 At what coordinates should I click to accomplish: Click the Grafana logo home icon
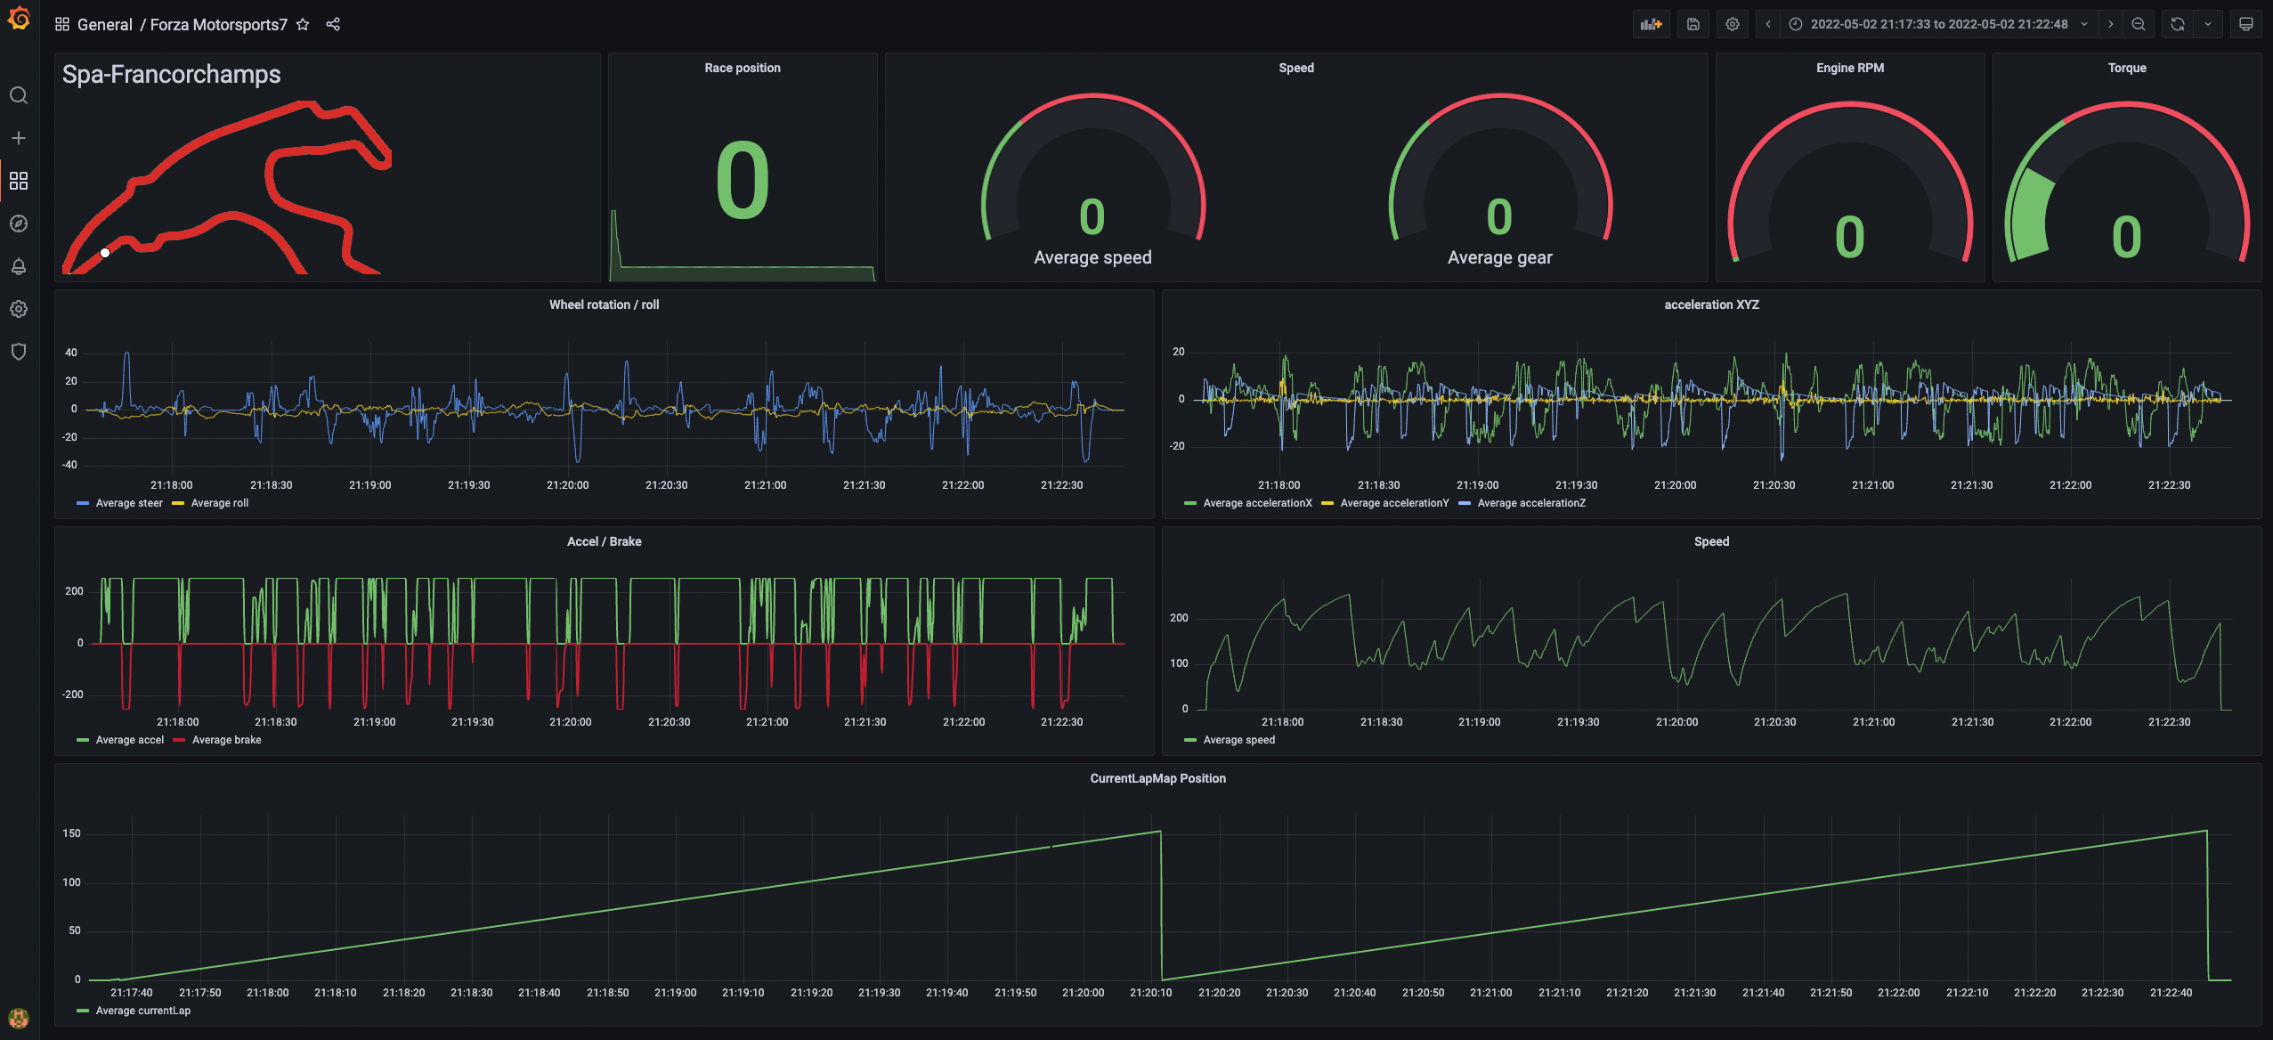[19, 19]
